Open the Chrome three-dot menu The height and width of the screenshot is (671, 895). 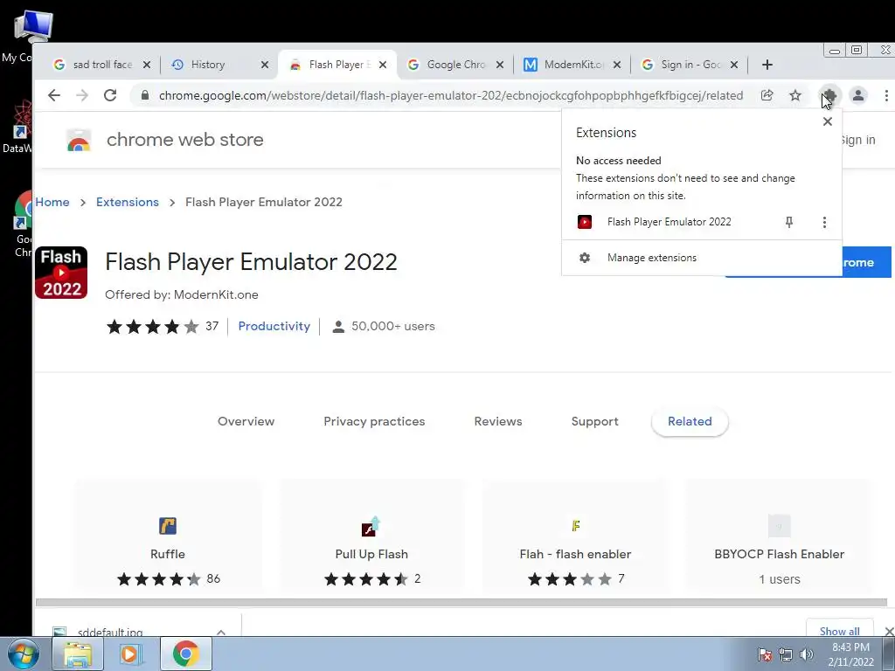point(886,95)
